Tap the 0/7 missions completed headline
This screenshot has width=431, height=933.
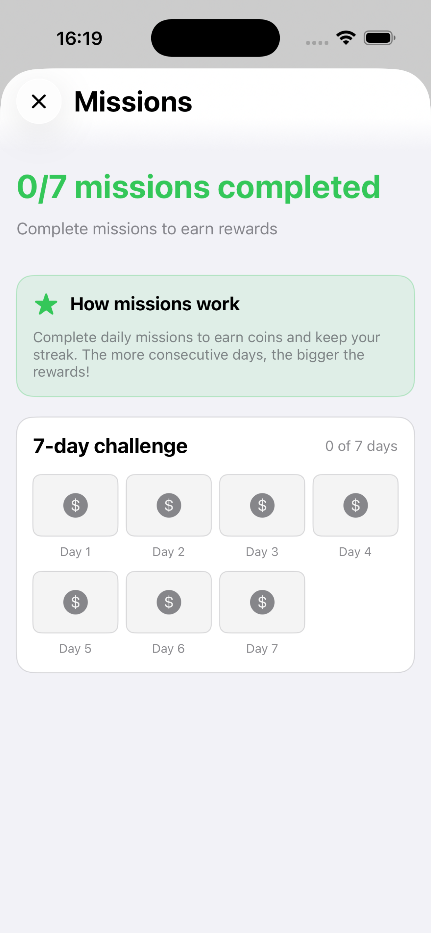coord(199,188)
